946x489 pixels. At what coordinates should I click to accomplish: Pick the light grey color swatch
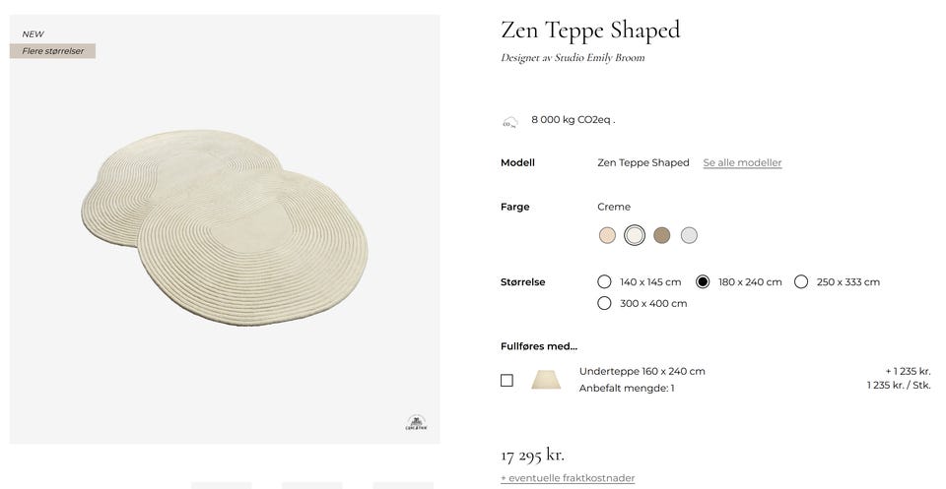(689, 235)
